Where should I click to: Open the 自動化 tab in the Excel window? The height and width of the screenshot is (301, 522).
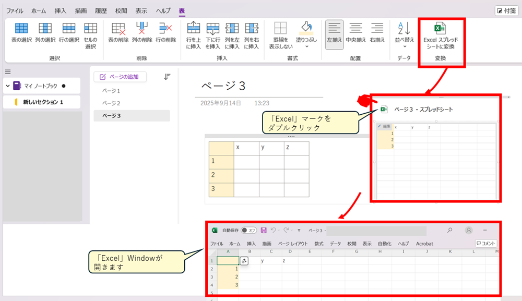coord(385,244)
